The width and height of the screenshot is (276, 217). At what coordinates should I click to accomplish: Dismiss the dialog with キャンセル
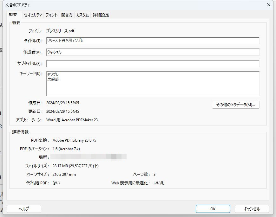coord(252,209)
